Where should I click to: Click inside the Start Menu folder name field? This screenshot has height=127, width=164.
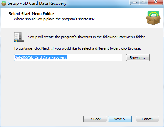tap(68, 57)
